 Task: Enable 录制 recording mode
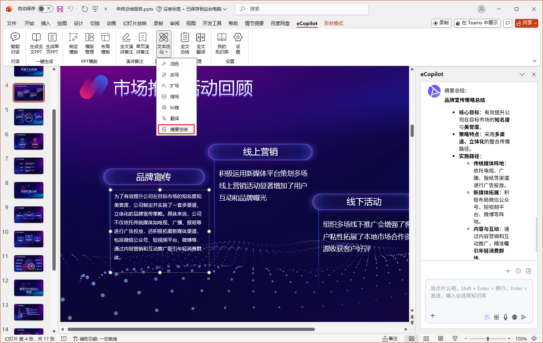tap(441, 23)
